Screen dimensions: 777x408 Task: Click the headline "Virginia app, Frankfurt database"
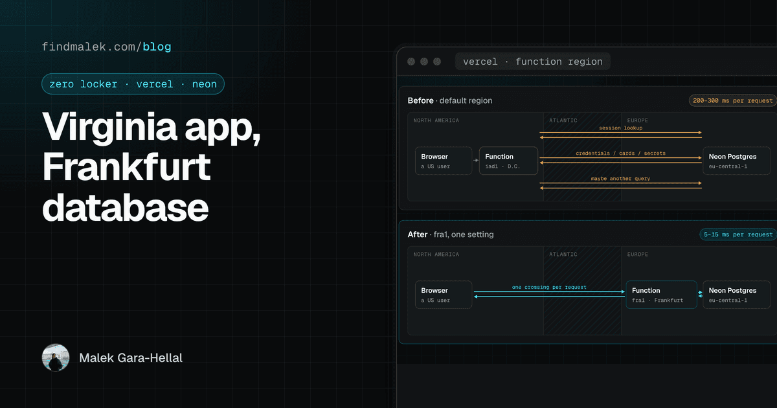tap(153, 167)
